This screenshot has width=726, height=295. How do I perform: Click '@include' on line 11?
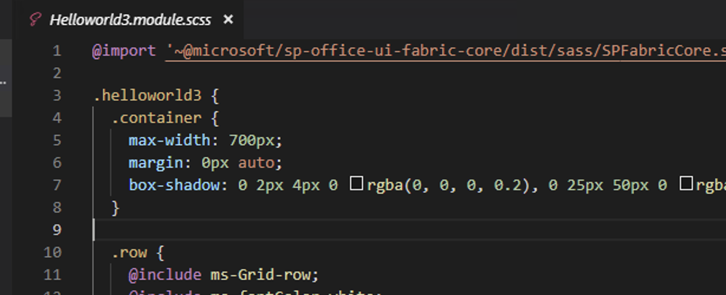pyautogui.click(x=165, y=275)
